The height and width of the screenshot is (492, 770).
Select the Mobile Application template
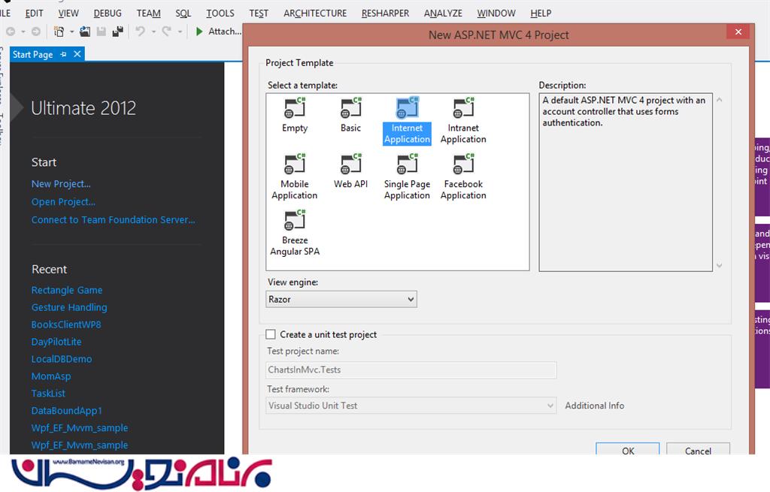(294, 165)
